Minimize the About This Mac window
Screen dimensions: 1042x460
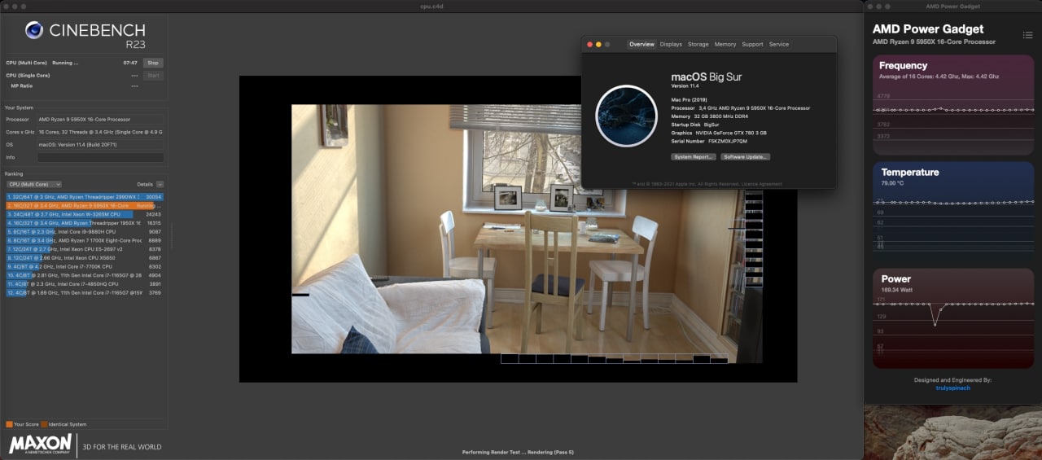(598, 44)
